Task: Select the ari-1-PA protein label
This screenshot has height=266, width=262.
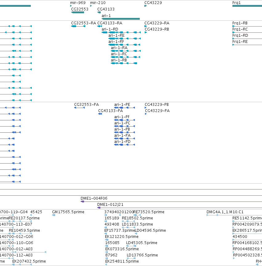Action: [x=122, y=135]
